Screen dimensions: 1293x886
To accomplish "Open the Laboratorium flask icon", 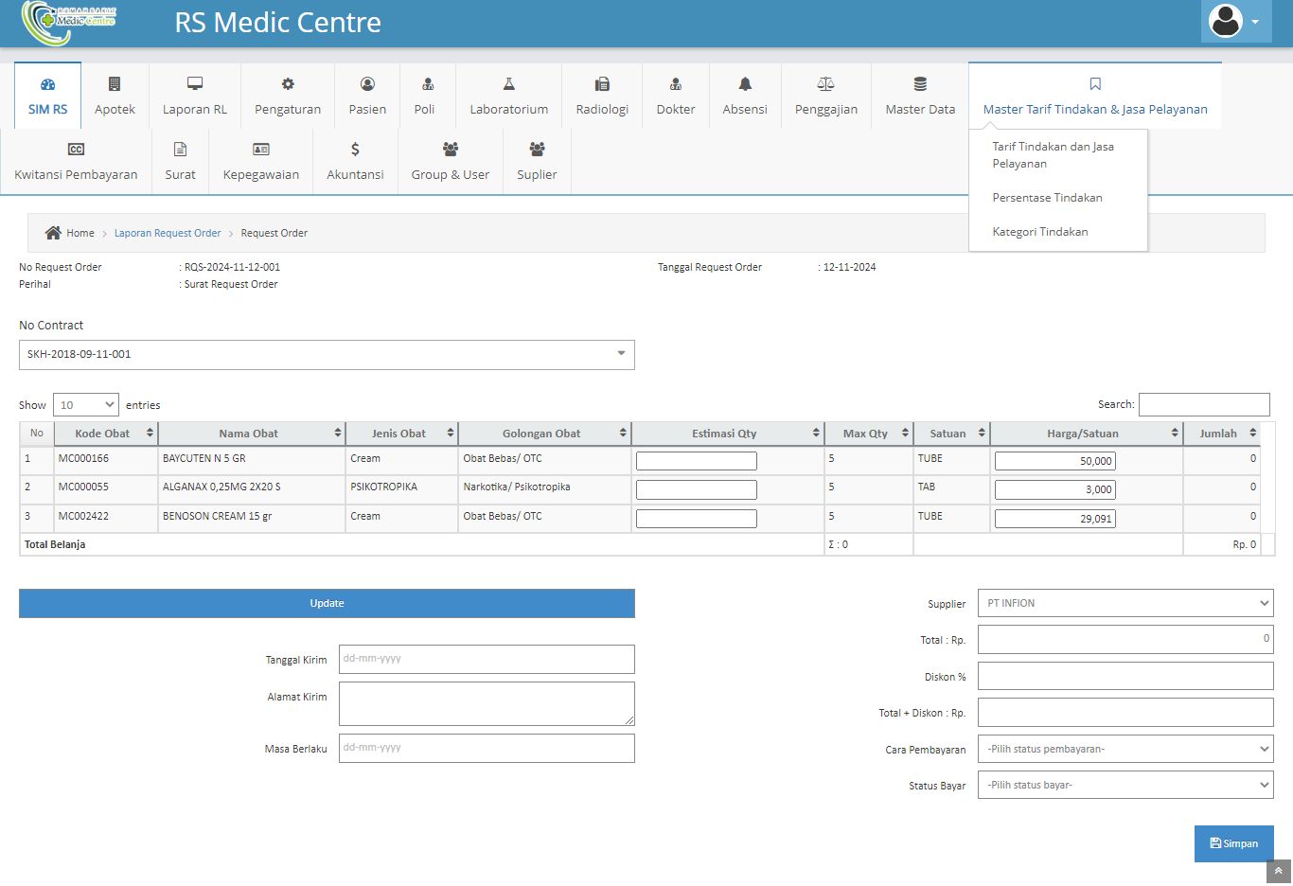I will tap(508, 84).
